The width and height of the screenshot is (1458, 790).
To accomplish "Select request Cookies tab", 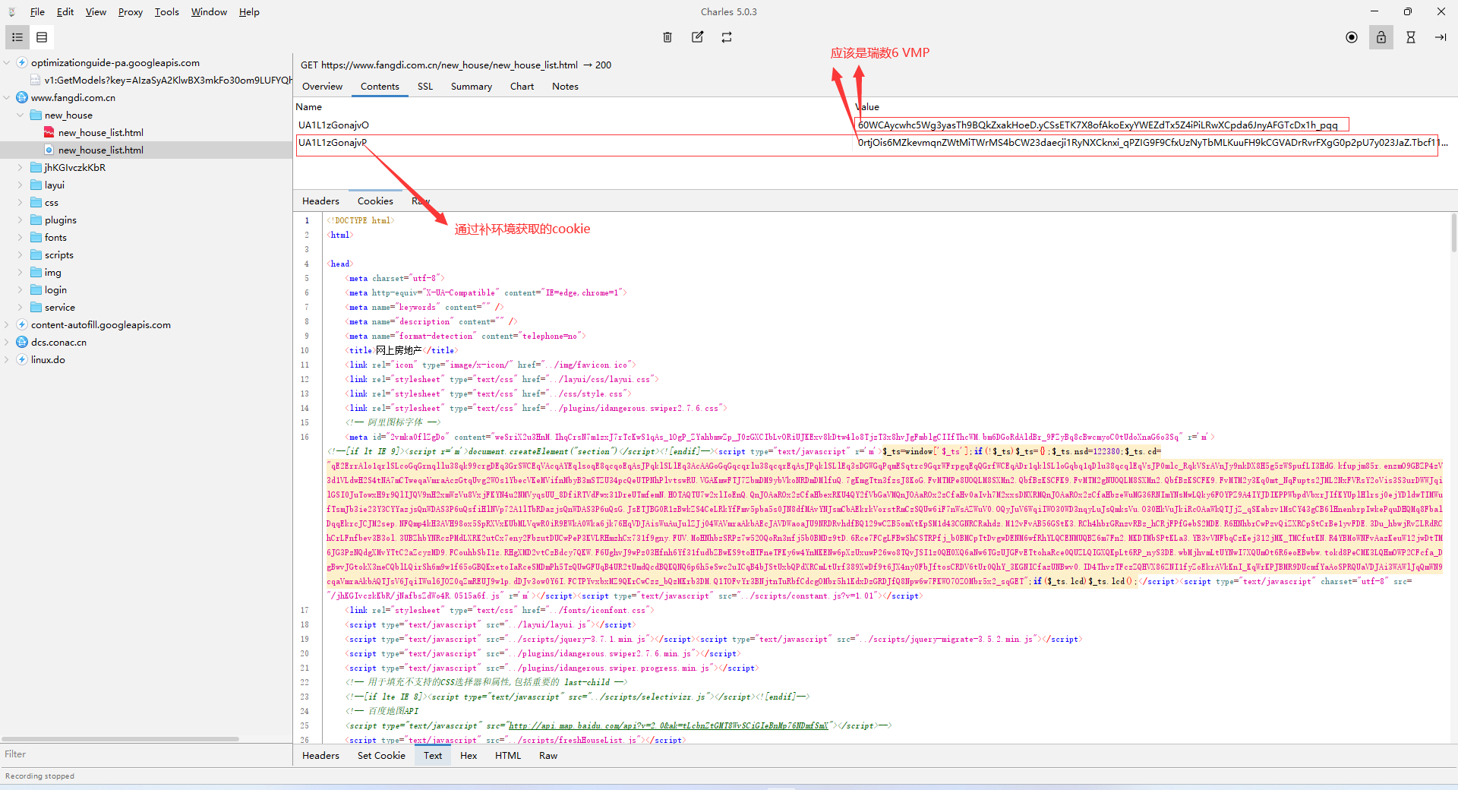I will tap(375, 201).
